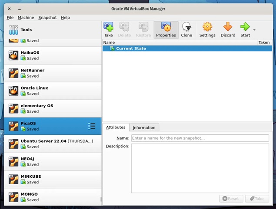
Task: Select the NEO4J machine icon
Action: tap(13, 162)
